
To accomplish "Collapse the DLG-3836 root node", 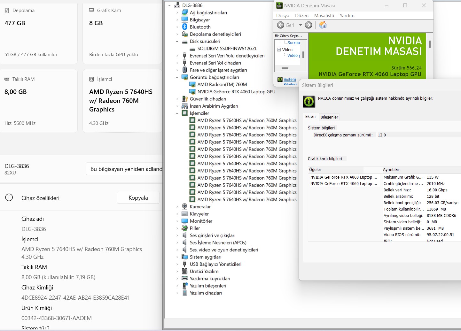I will point(169,5).
